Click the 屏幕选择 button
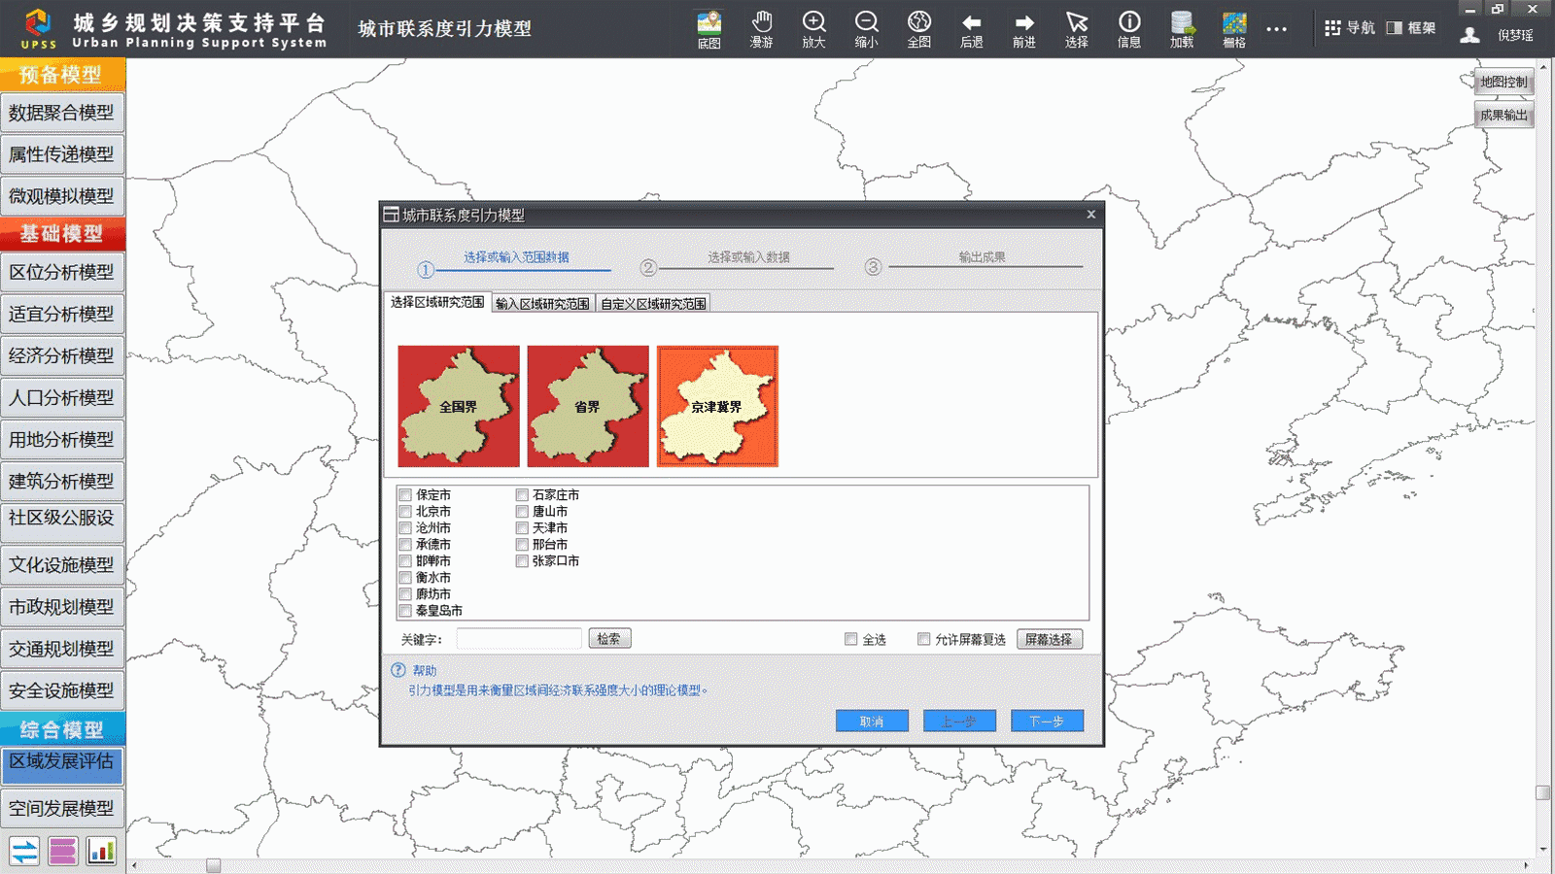Image resolution: width=1555 pixels, height=874 pixels. [1050, 639]
